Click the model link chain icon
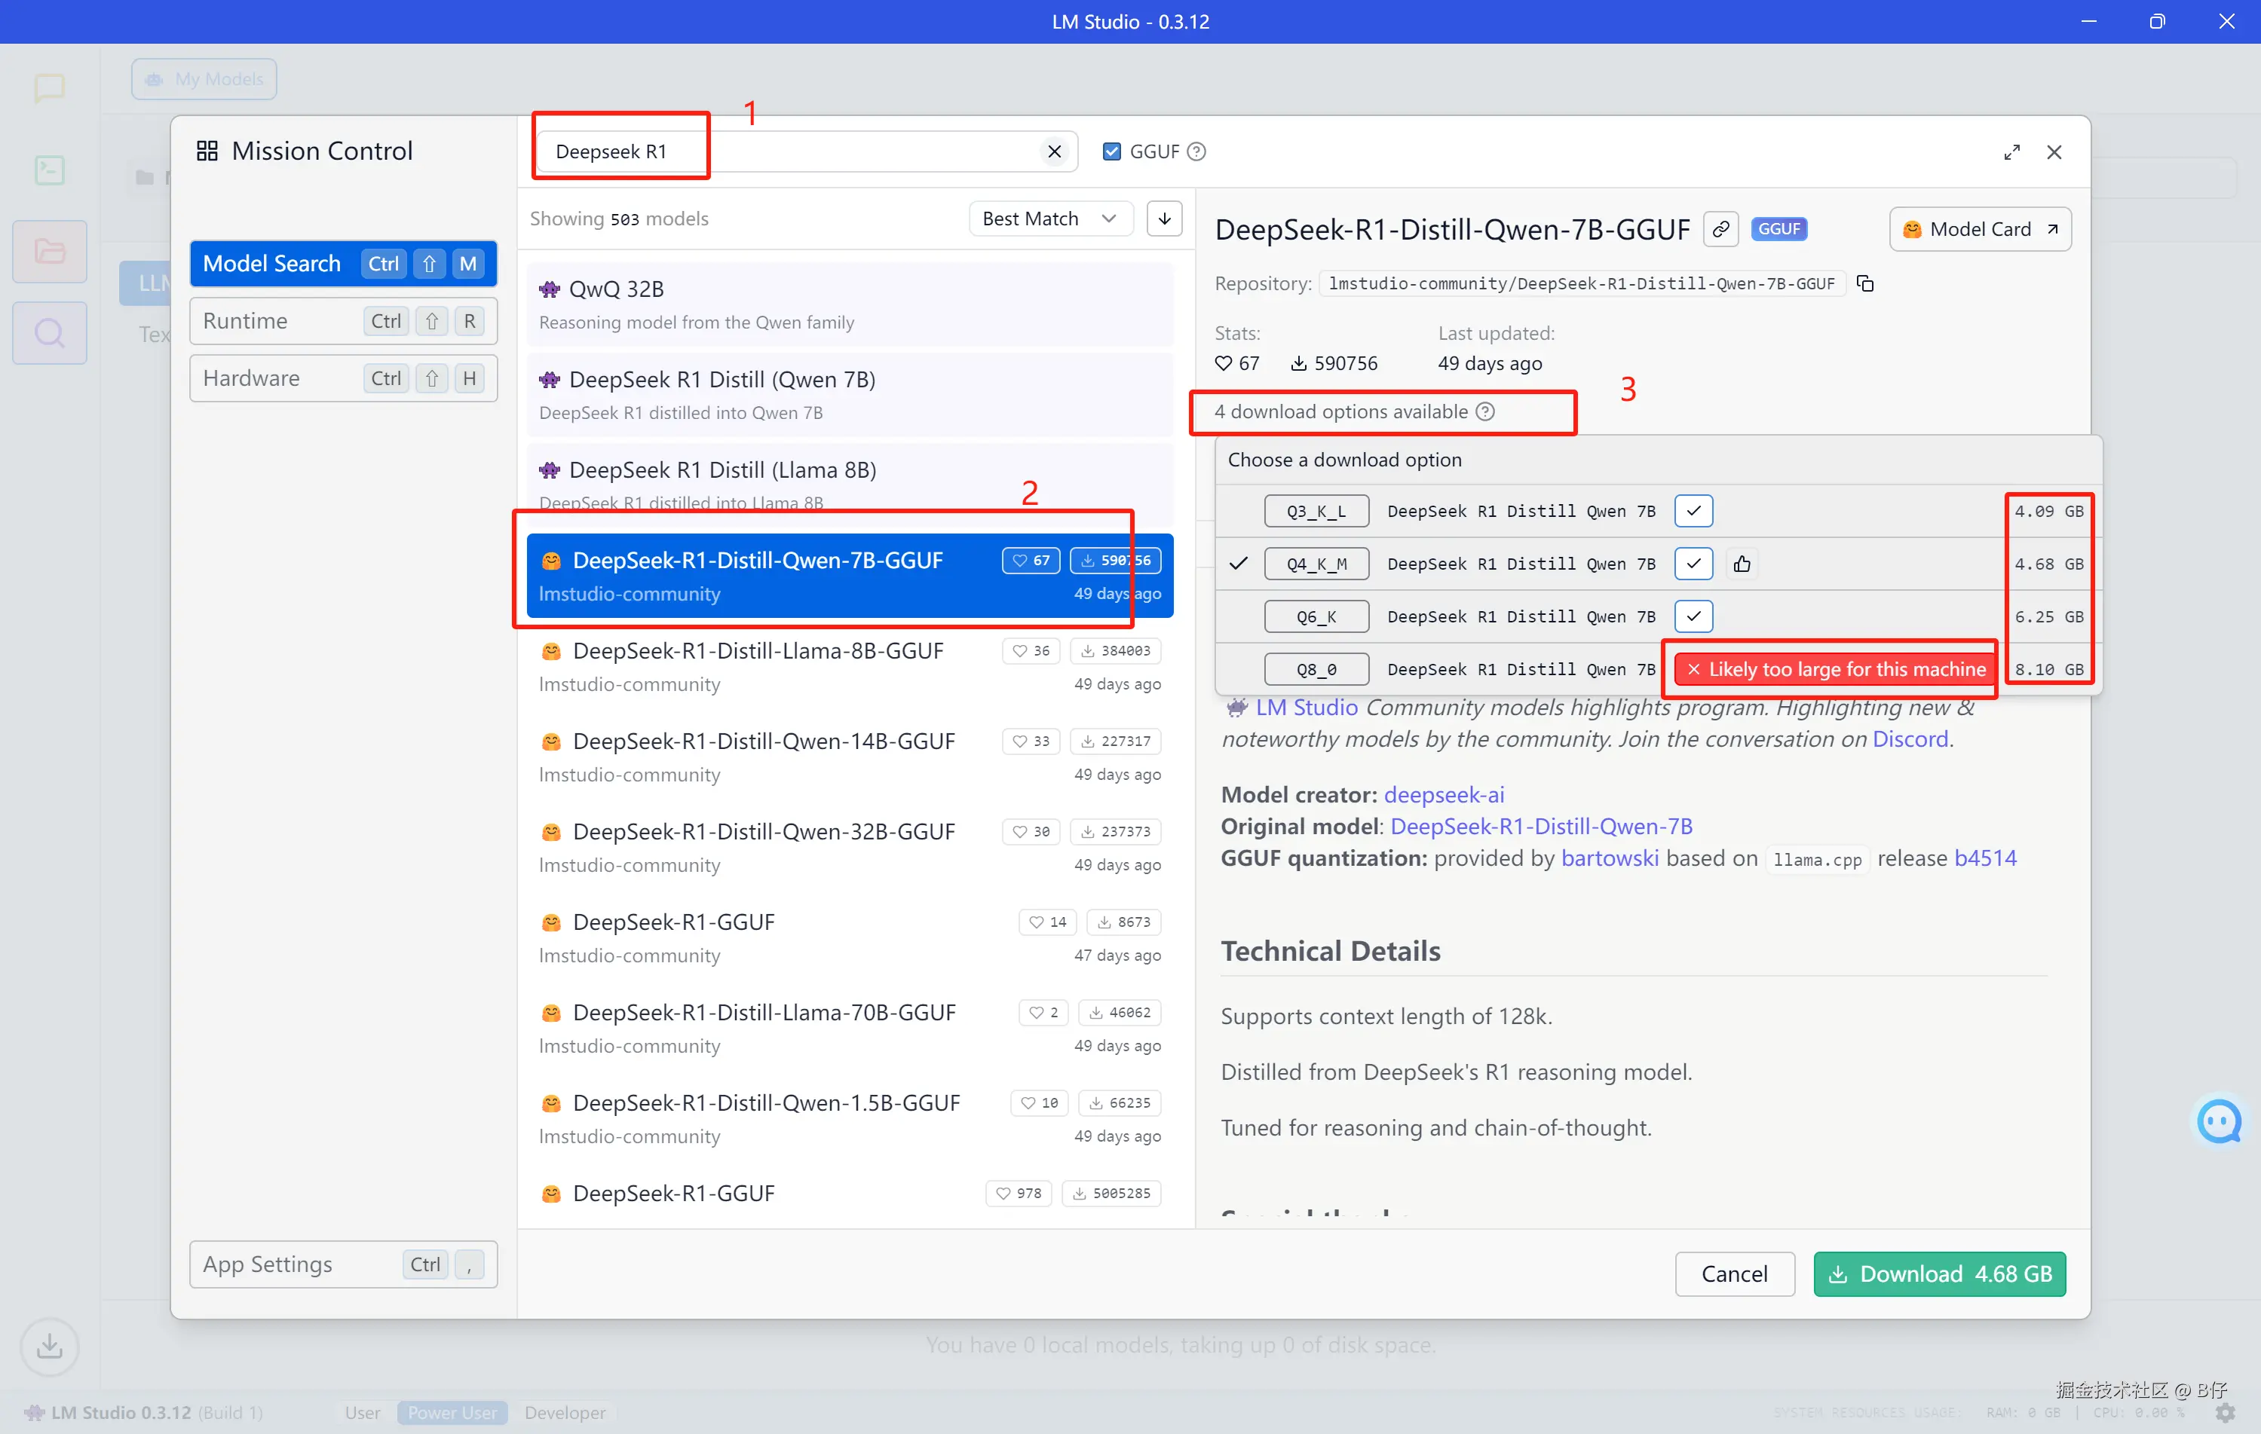This screenshot has height=1434, width=2261. [1720, 229]
